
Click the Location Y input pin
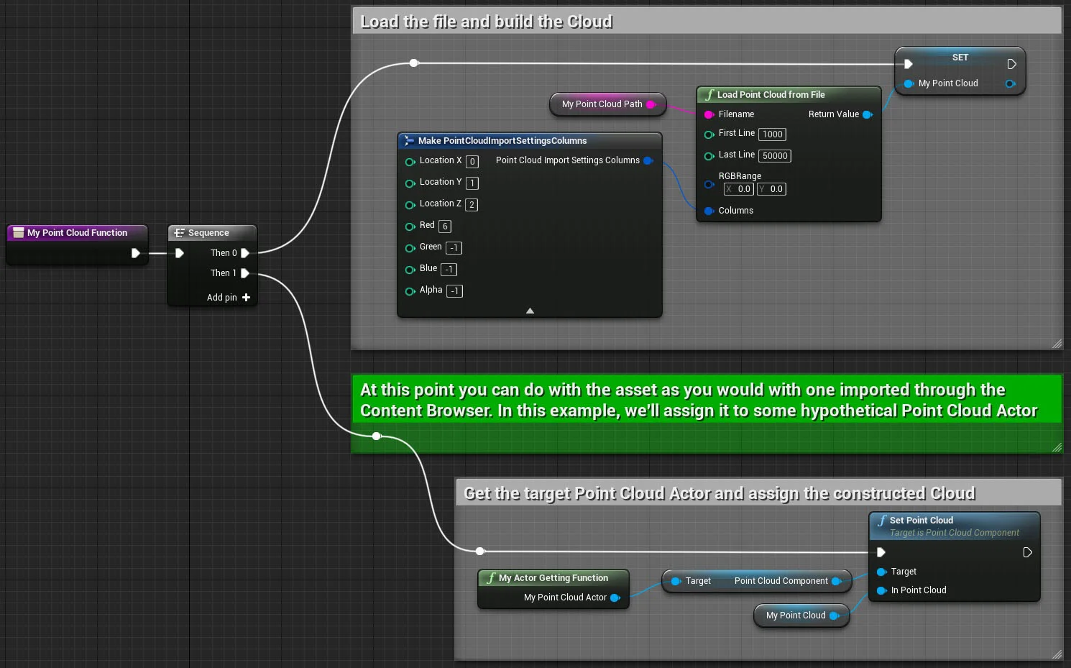410,183
